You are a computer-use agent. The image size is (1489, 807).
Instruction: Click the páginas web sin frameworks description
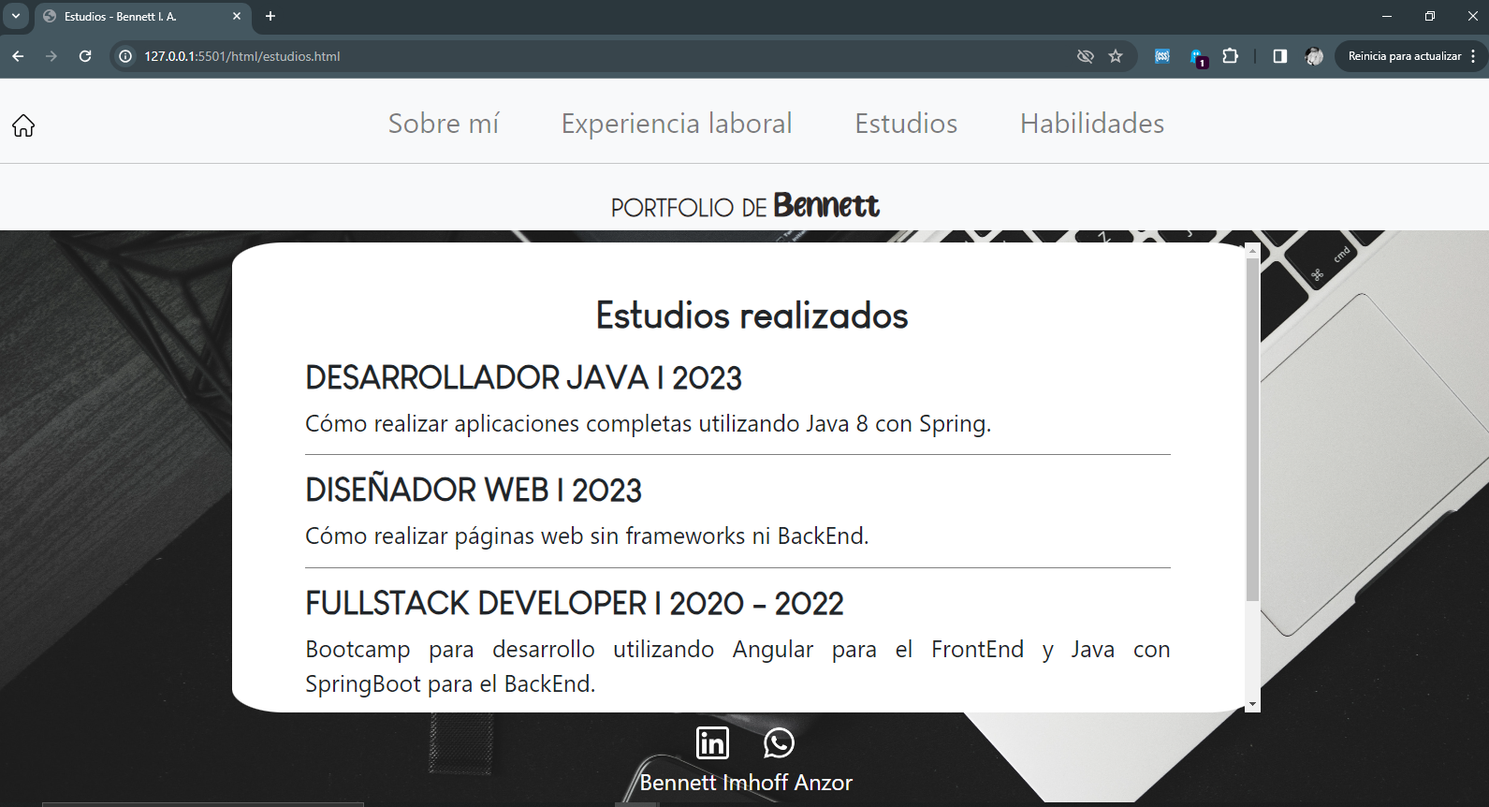point(587,536)
